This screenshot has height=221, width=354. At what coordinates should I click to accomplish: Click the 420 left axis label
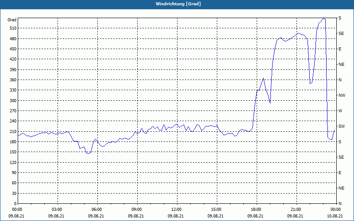(13, 59)
